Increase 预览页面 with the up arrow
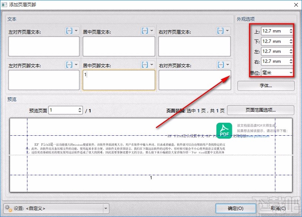 (79, 108)
